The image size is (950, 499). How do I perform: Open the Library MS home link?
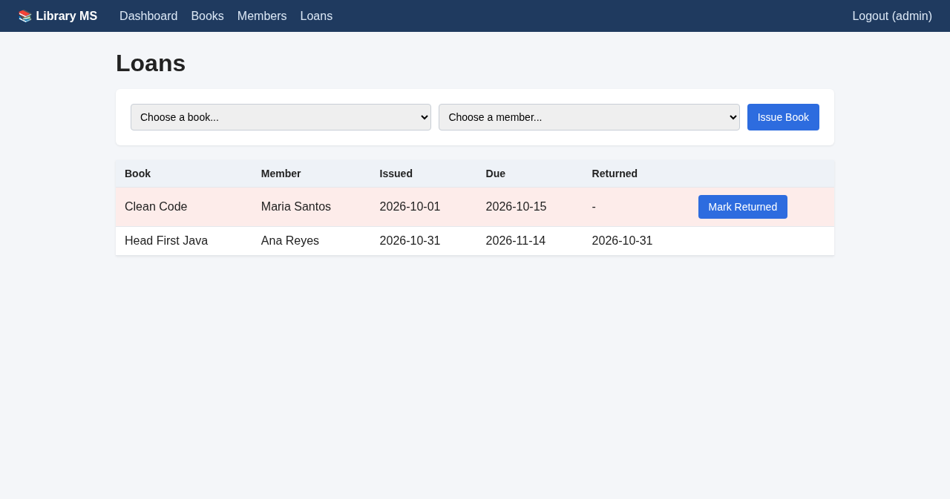pos(58,16)
